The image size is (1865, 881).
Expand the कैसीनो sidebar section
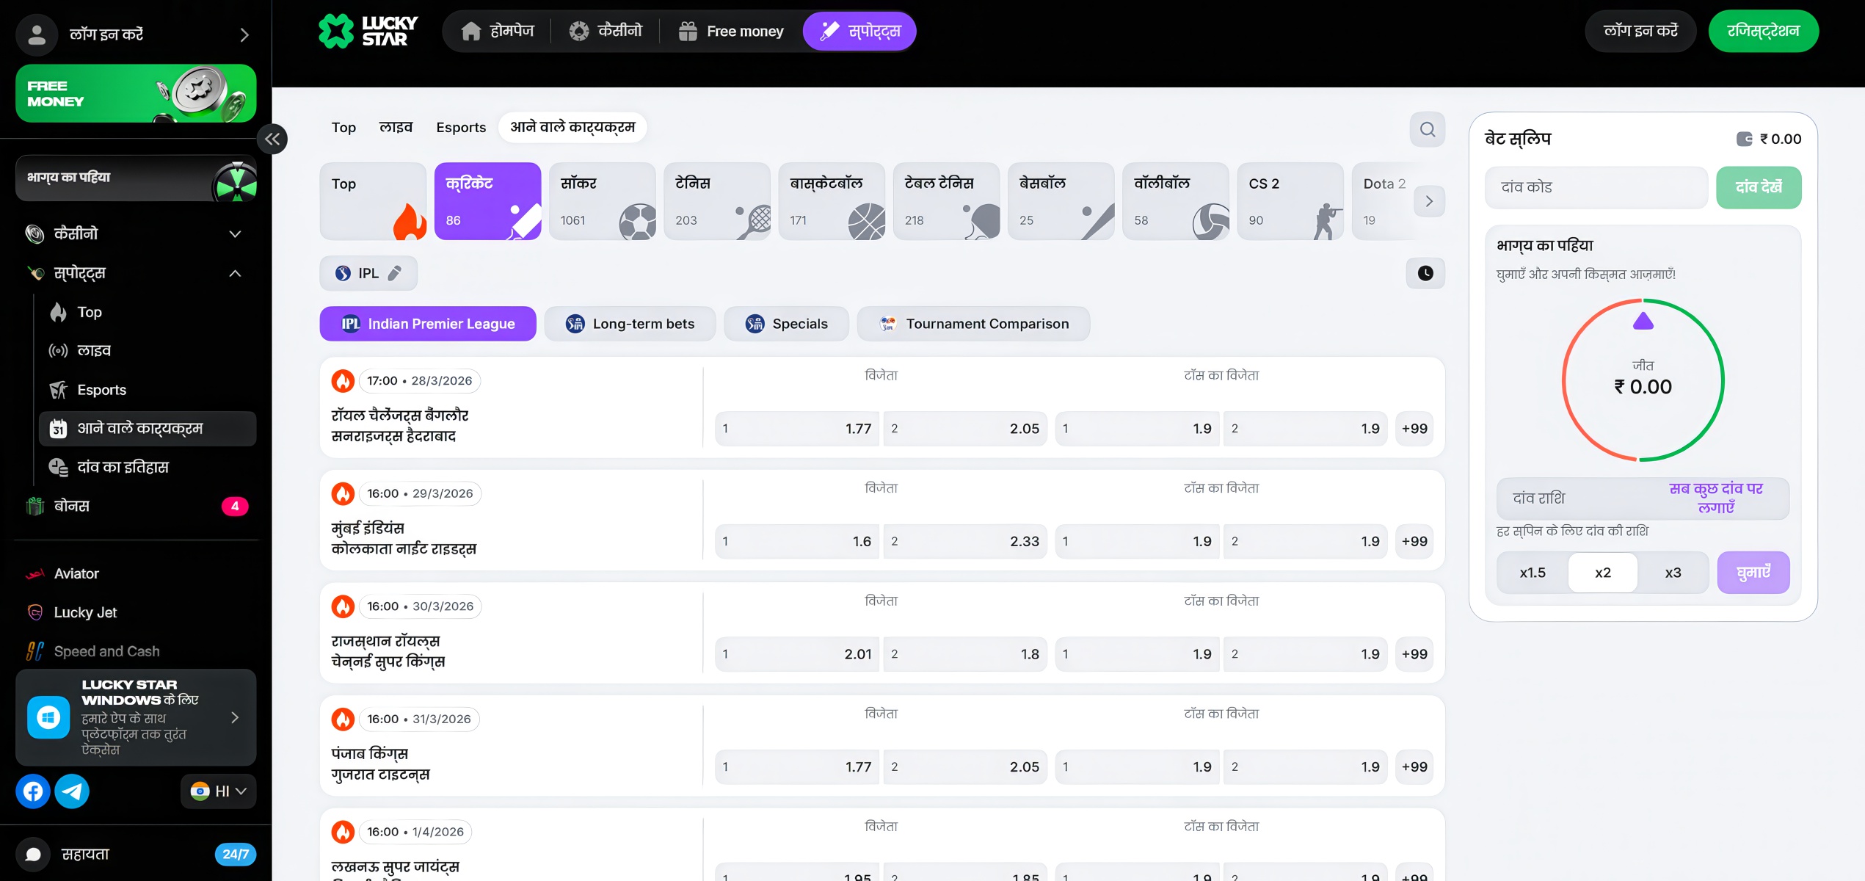click(x=235, y=234)
